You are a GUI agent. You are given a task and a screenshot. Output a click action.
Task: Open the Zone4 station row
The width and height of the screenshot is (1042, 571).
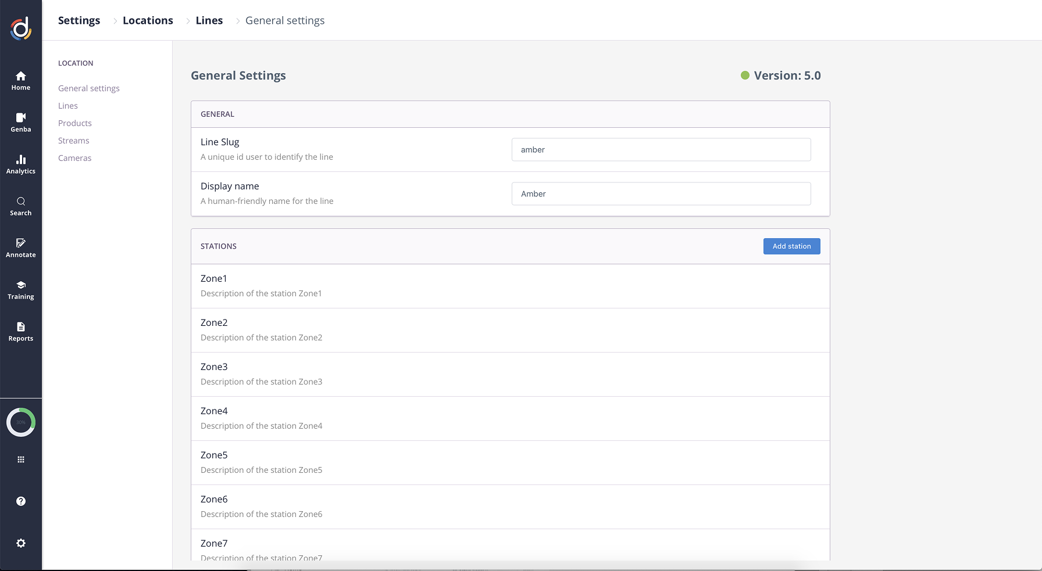coord(511,418)
